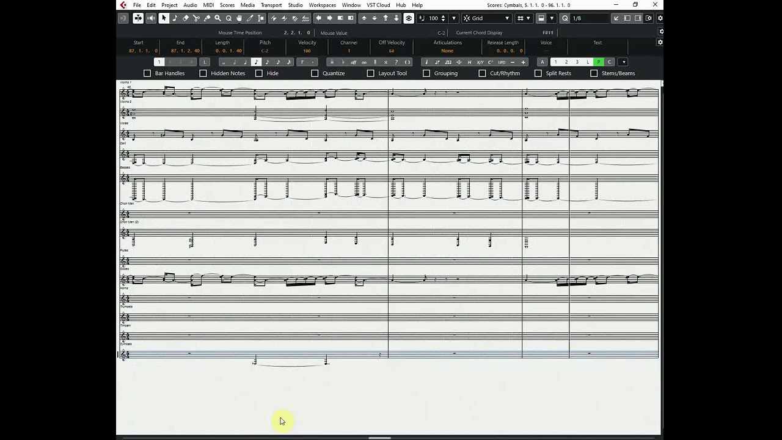The width and height of the screenshot is (782, 440).
Task: Enable the Hidden Notes checkbox
Action: click(203, 73)
